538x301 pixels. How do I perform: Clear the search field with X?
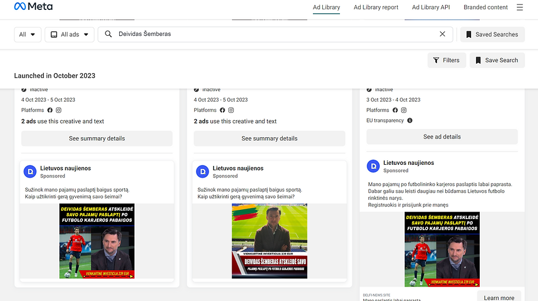pyautogui.click(x=442, y=34)
